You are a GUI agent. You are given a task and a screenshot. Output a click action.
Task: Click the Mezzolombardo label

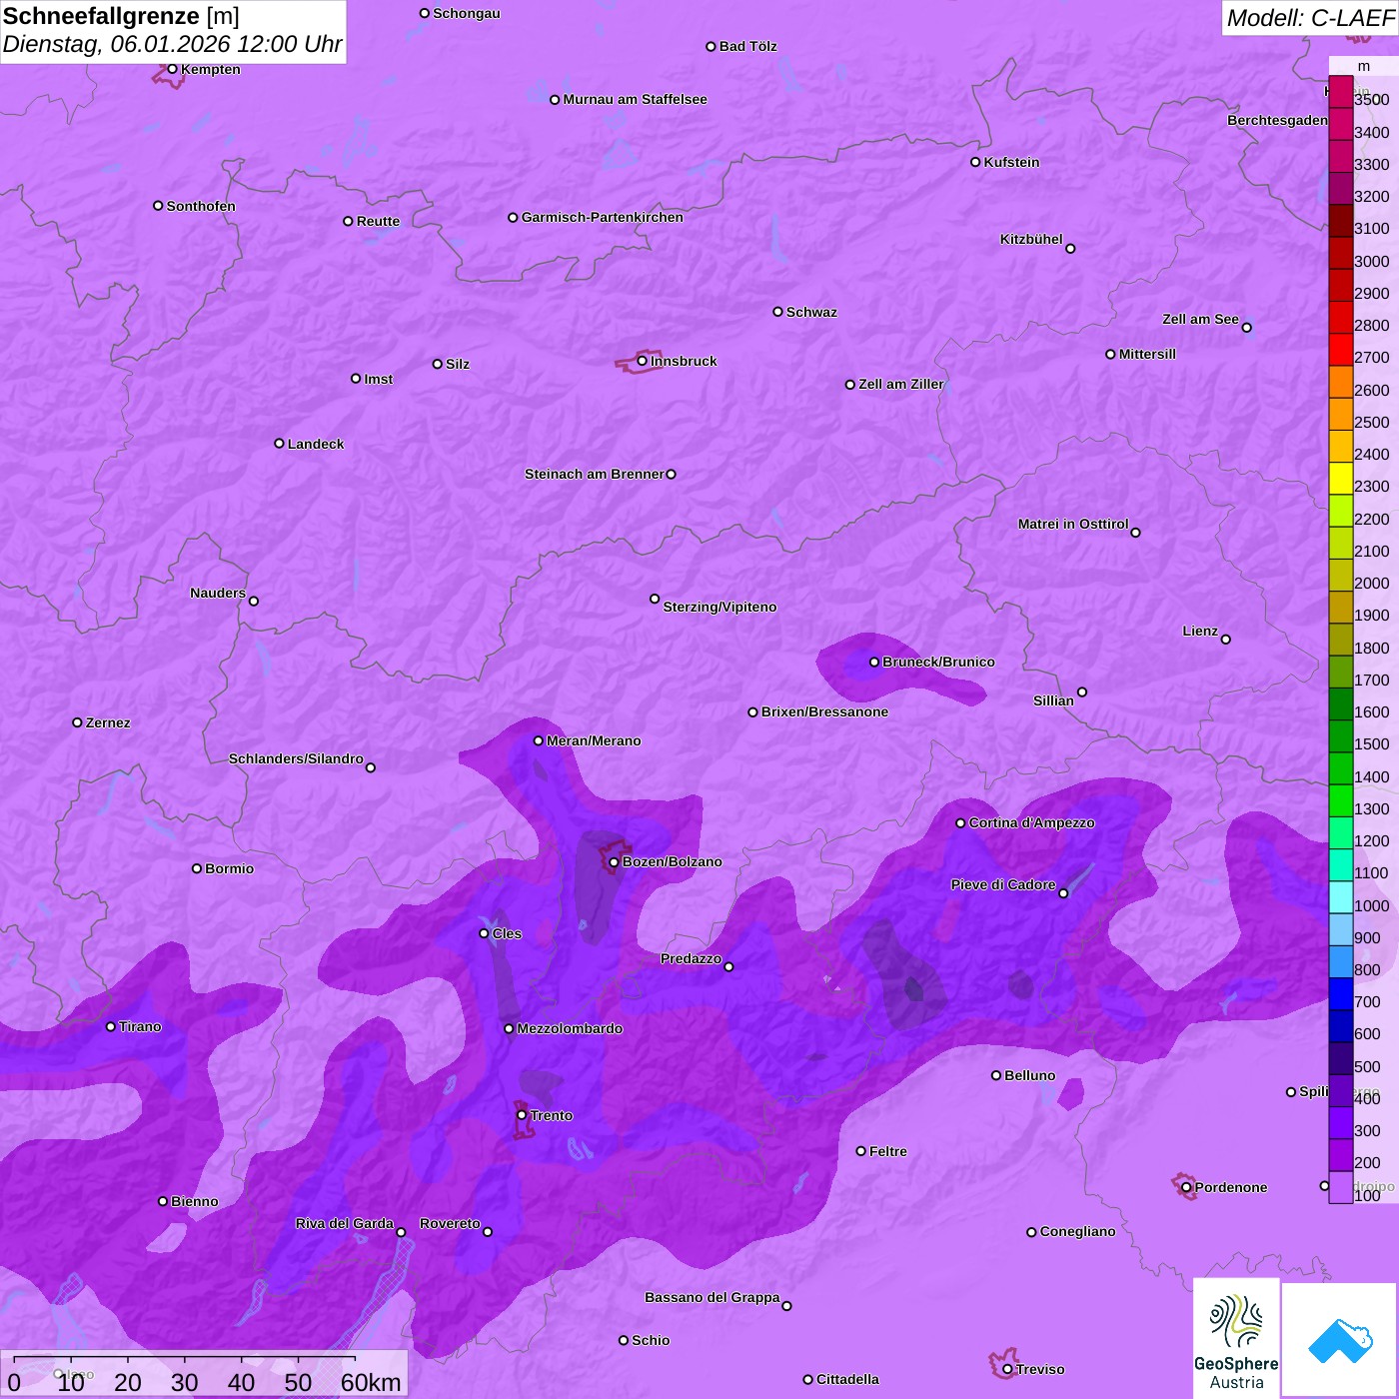coord(570,1028)
